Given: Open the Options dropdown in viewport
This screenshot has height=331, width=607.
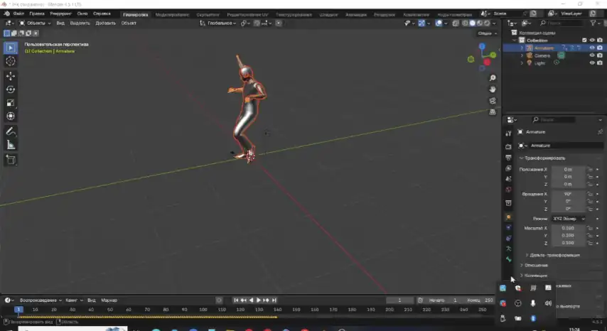Looking at the screenshot, I should (x=488, y=33).
